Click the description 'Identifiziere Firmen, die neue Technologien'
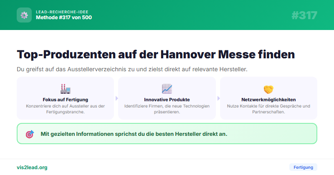 (167, 106)
